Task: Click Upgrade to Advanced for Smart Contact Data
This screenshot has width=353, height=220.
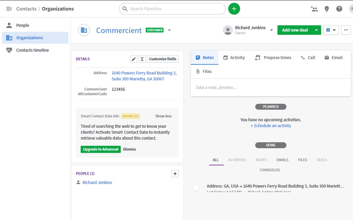Action: (100, 149)
